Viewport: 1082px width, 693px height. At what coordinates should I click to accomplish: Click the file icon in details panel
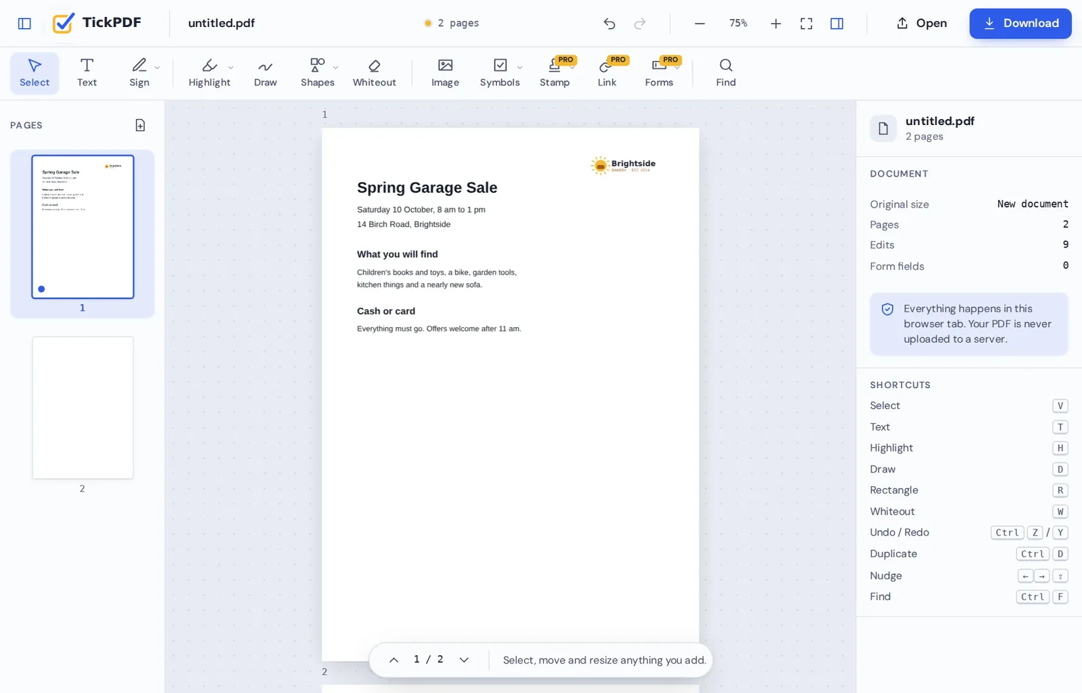click(x=883, y=128)
